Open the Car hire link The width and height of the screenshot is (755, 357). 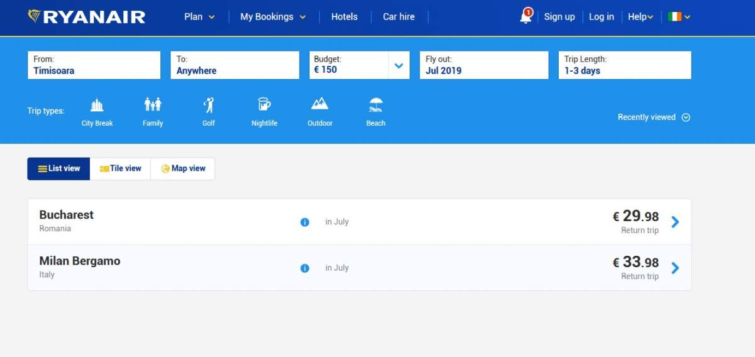(399, 17)
